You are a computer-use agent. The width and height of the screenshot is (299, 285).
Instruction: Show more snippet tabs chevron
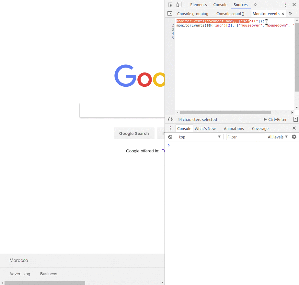point(290,14)
